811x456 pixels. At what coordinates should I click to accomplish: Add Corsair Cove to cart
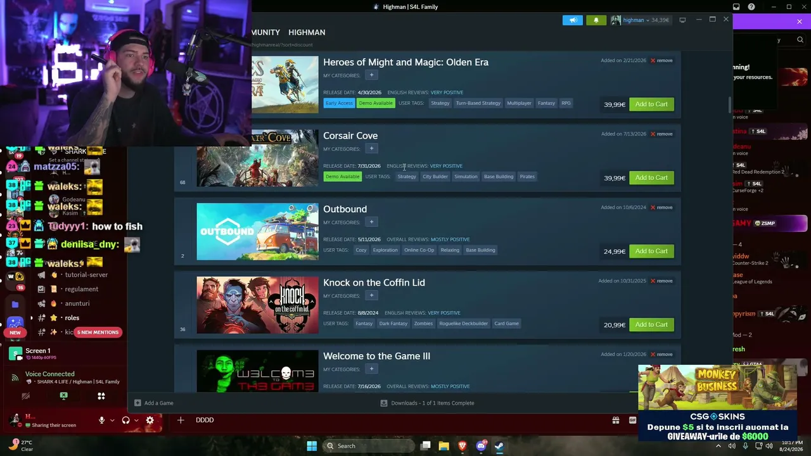[651, 178]
